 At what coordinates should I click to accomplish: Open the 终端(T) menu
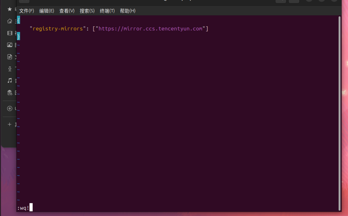pyautogui.click(x=107, y=11)
